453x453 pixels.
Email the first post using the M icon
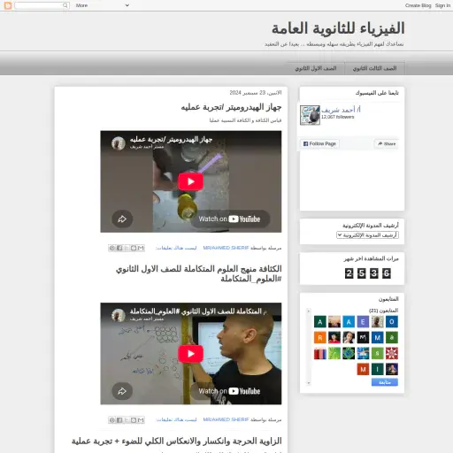[141, 248]
